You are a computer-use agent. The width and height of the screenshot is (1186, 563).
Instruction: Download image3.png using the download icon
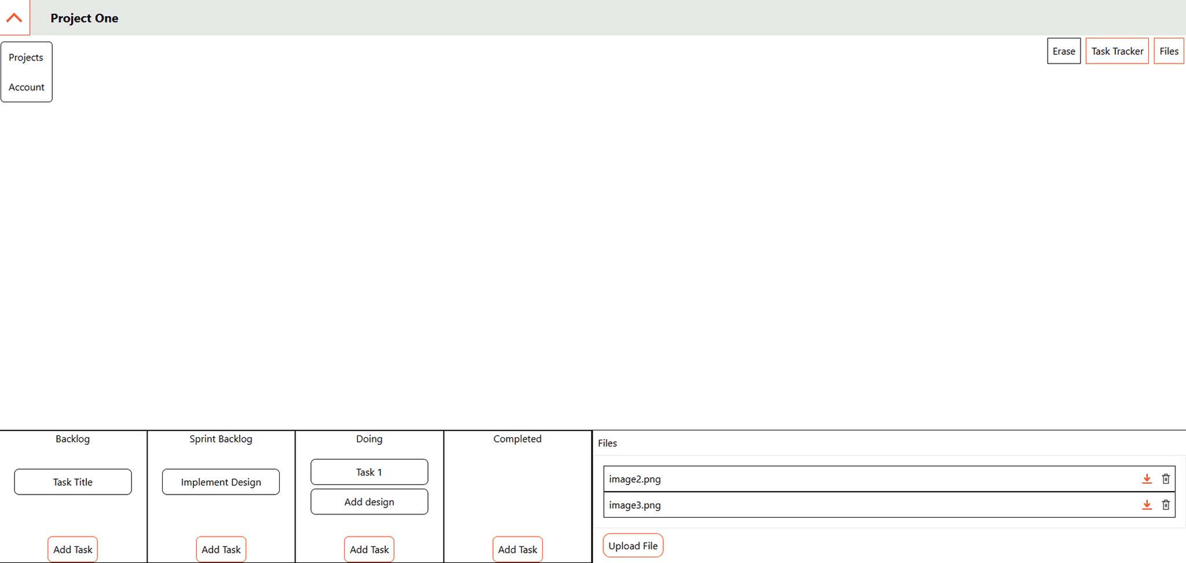[1147, 505]
